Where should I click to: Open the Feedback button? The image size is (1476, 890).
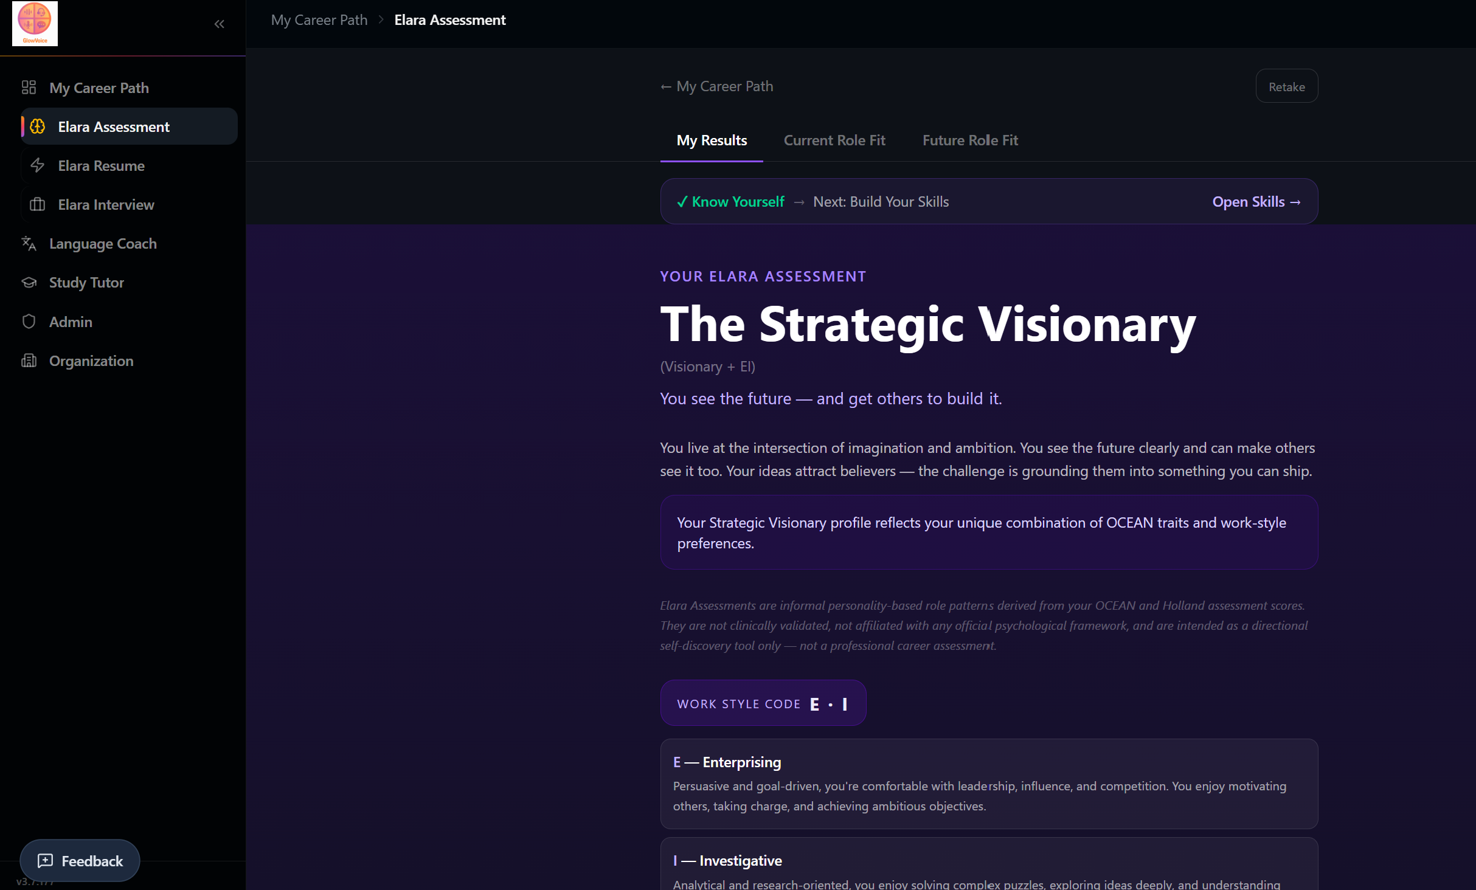tap(80, 861)
